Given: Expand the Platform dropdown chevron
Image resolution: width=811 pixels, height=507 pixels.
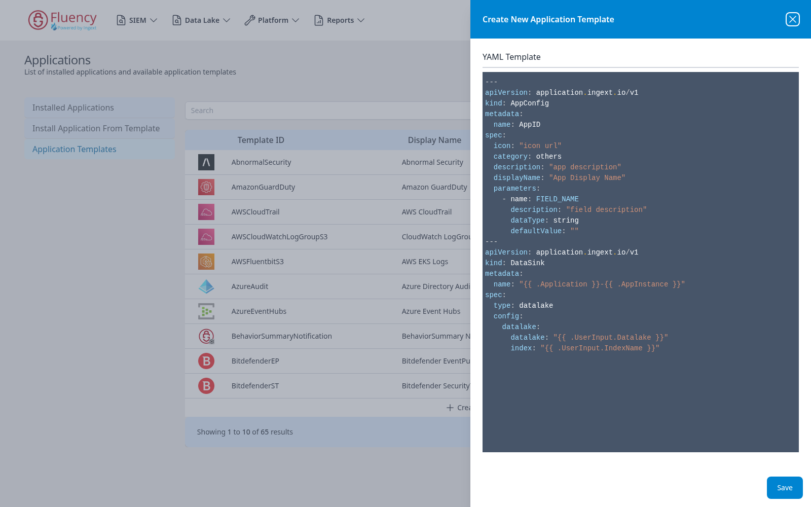Looking at the screenshot, I should (x=296, y=20).
